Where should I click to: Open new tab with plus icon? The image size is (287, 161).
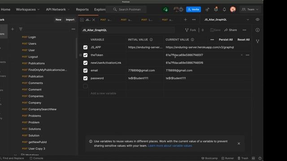coord(185,20)
